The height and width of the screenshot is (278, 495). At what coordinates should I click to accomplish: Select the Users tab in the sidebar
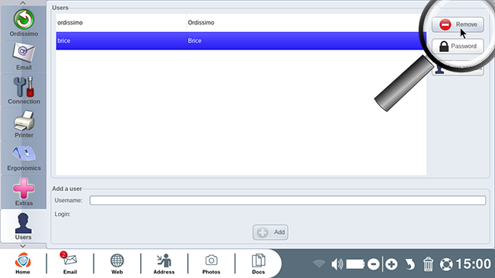[24, 226]
